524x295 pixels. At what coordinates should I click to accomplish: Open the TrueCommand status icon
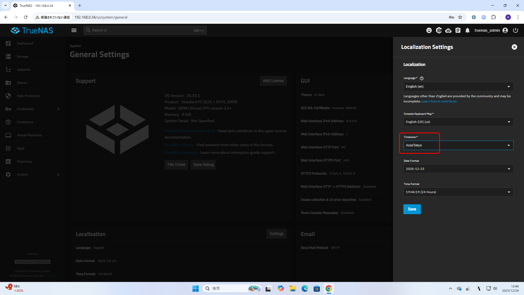pyautogui.click(x=439, y=30)
